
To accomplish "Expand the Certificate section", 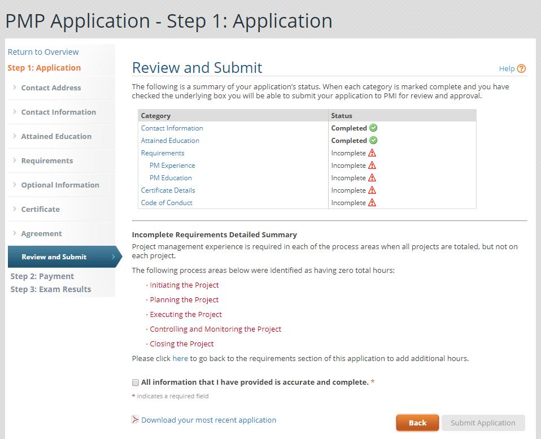I will (40, 209).
